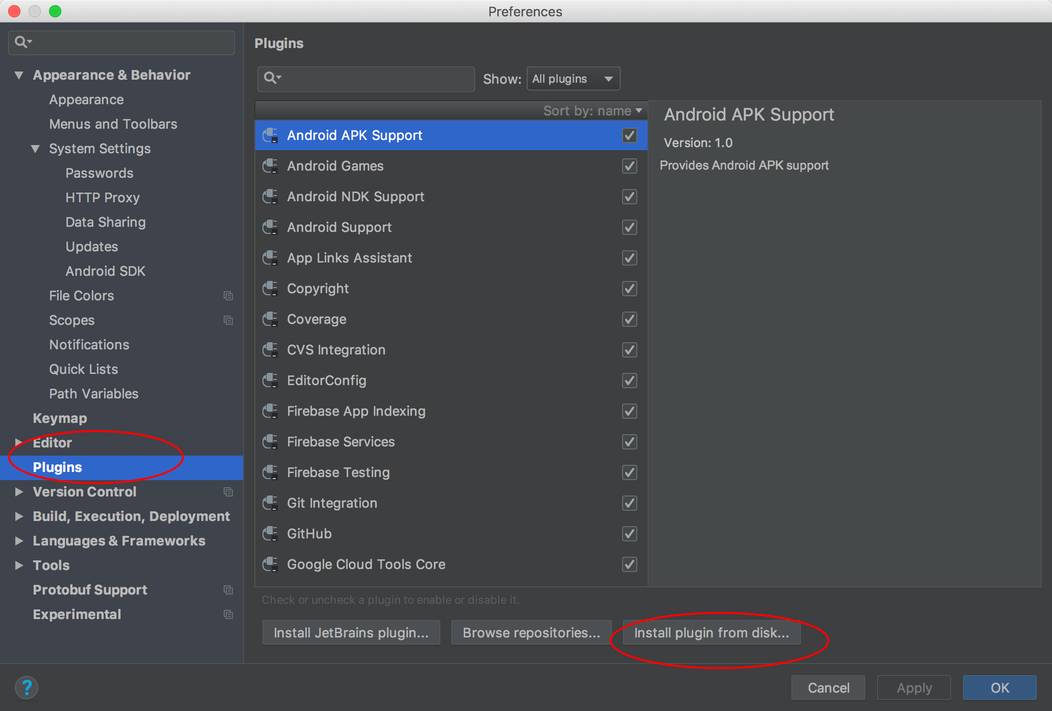Click Browse repositories button
1052x711 pixels.
pos(531,633)
